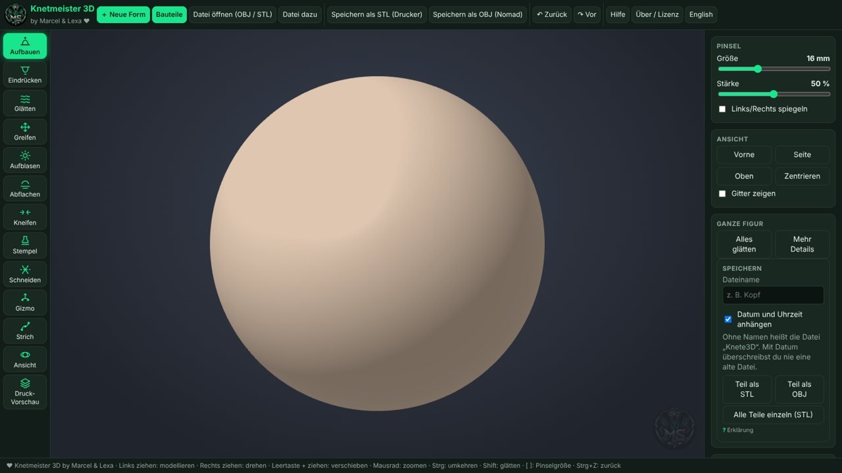This screenshot has height=473, width=842.
Task: Select the Aufblasen inflate tool
Action: [25, 160]
